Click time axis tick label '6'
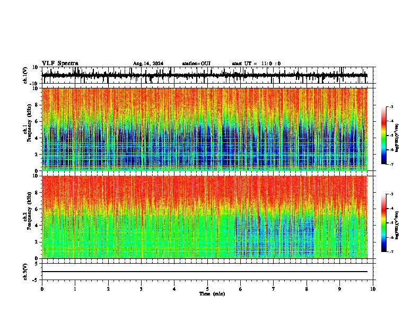 pos(241,289)
